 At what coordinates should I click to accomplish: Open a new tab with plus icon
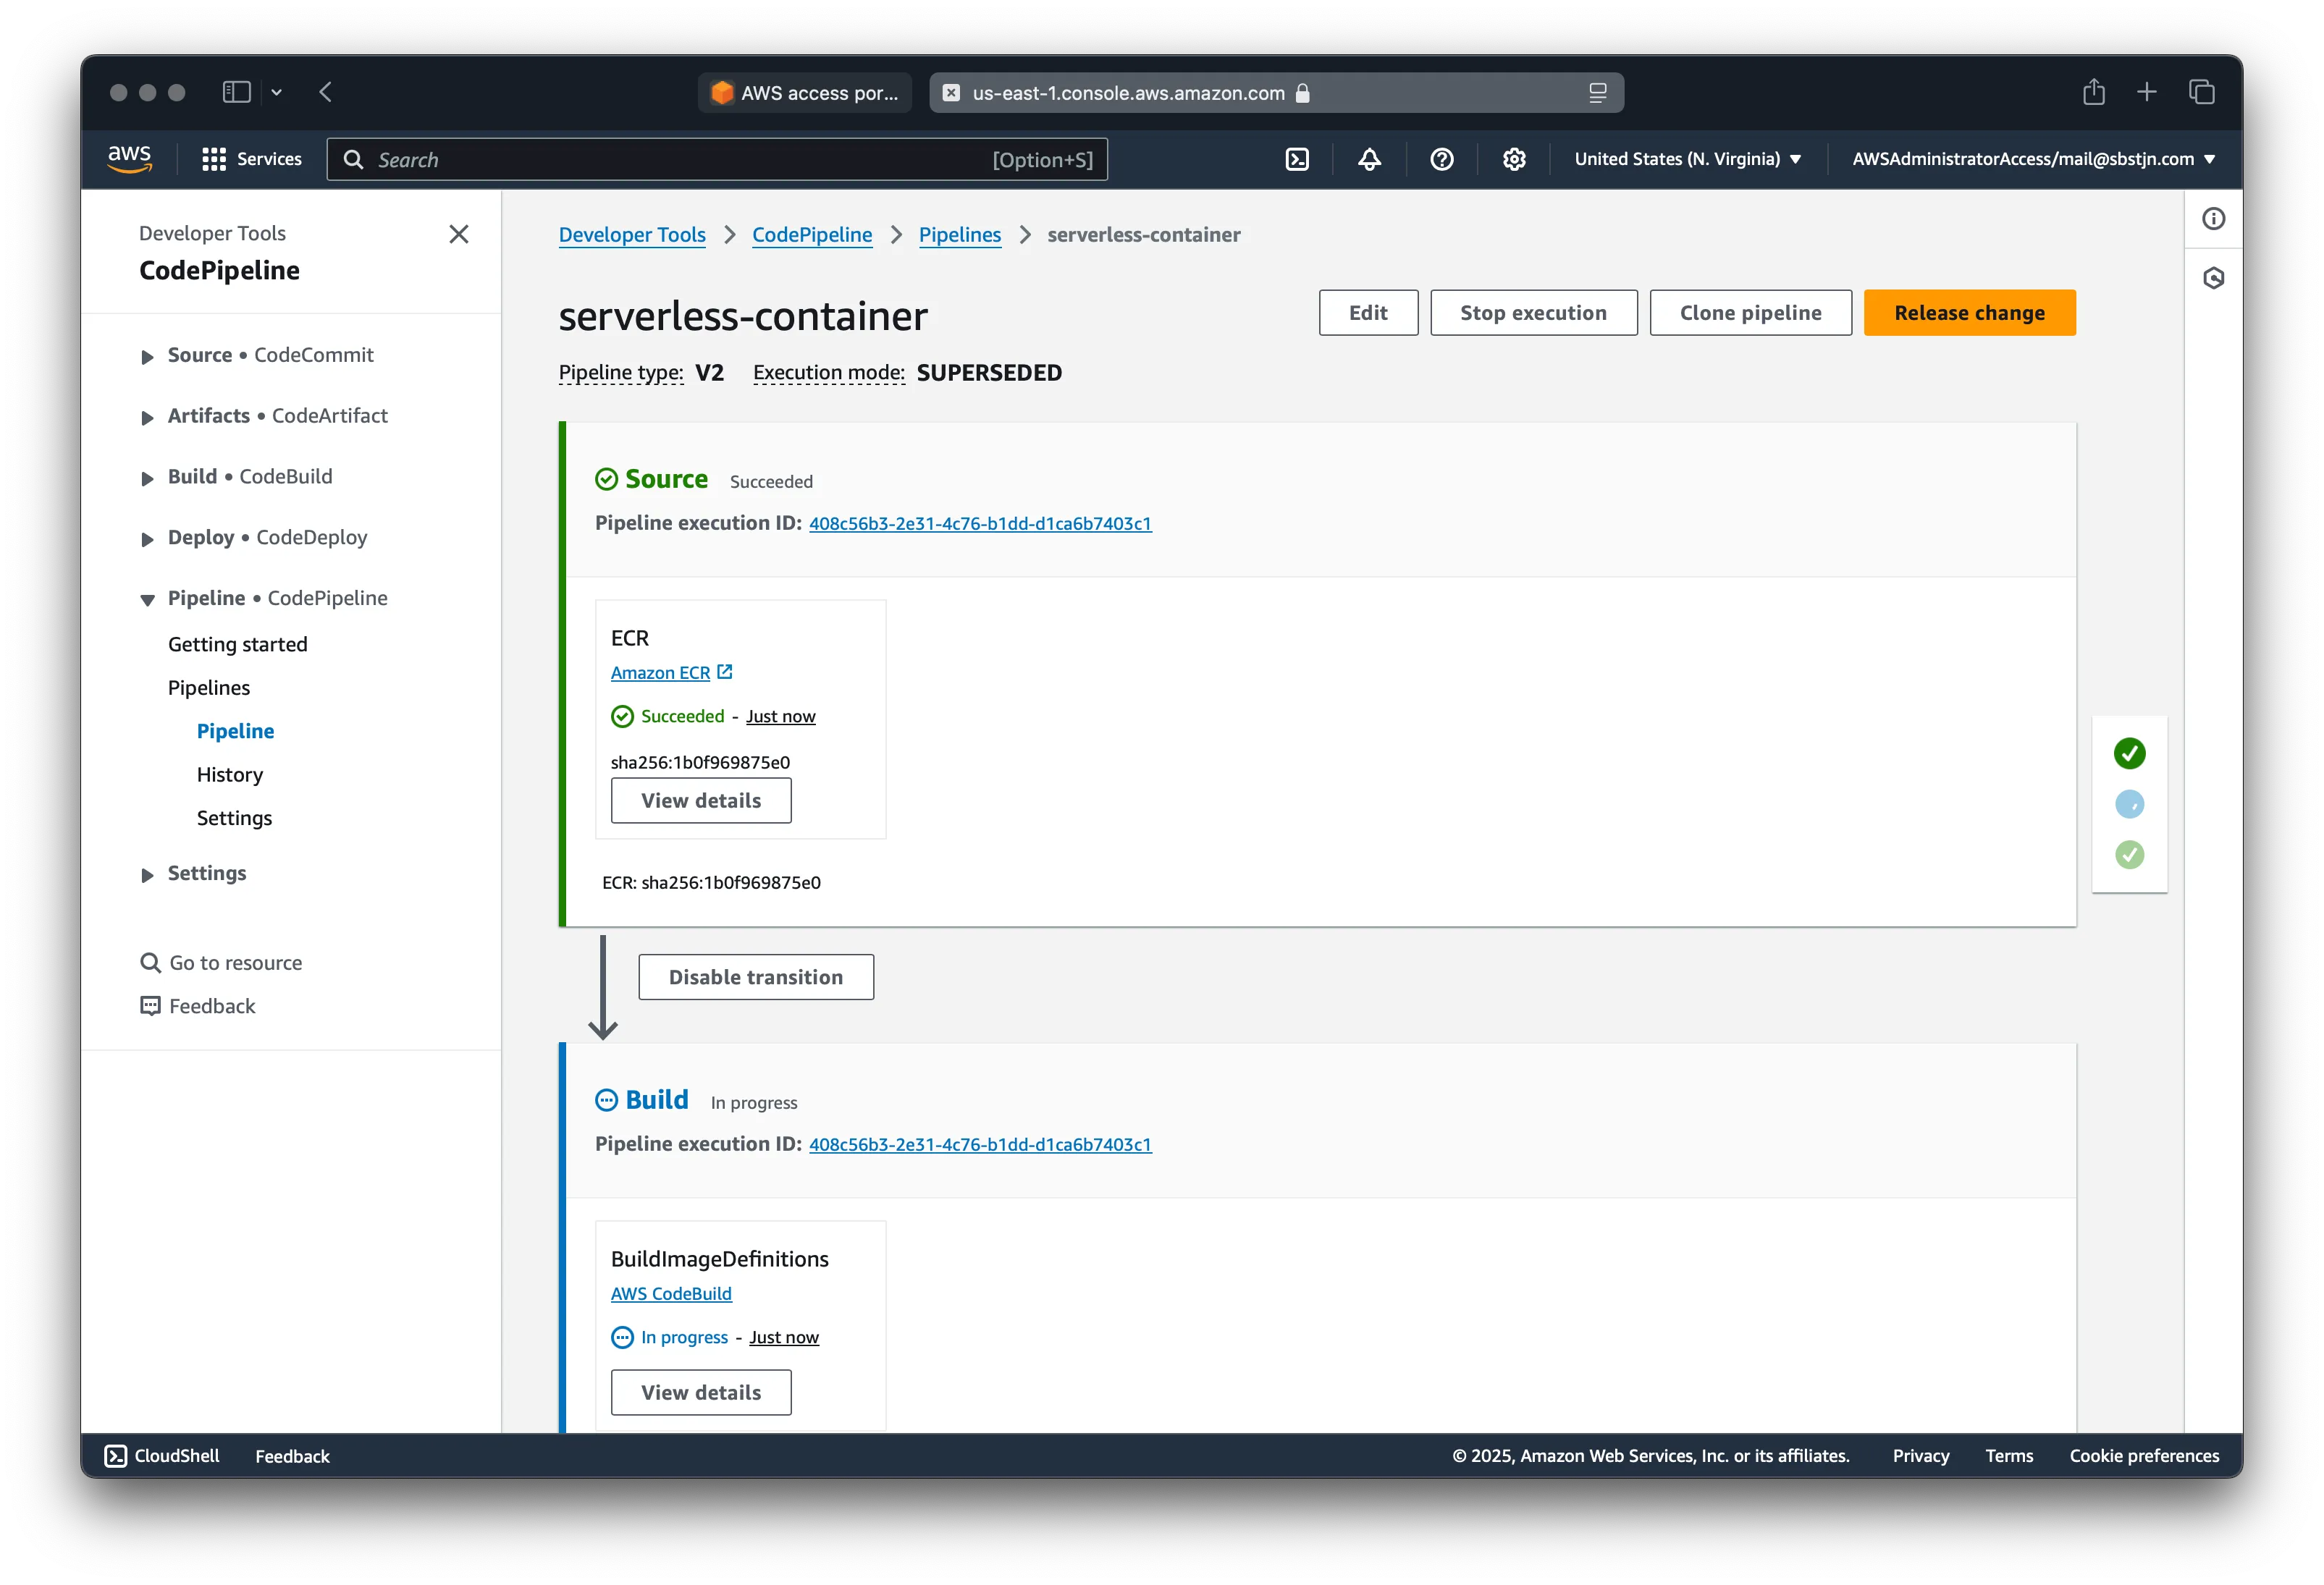[2147, 92]
